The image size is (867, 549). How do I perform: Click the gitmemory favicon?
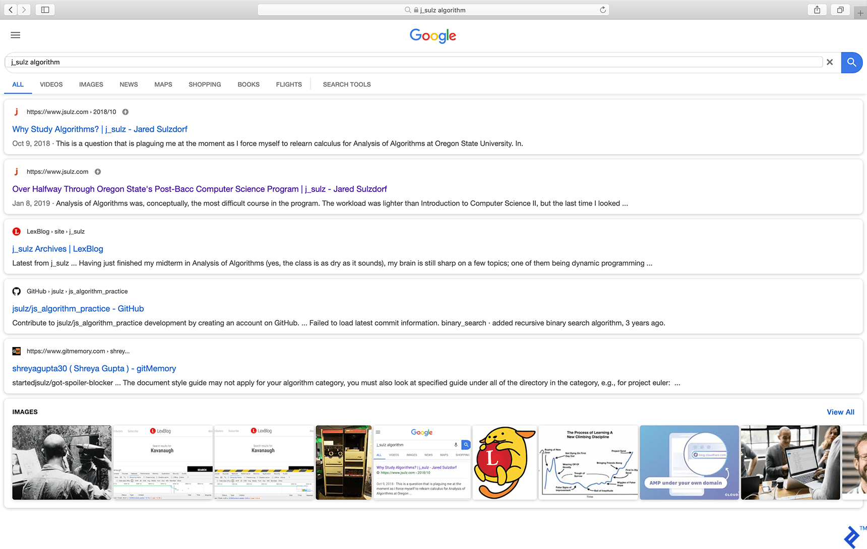click(17, 351)
